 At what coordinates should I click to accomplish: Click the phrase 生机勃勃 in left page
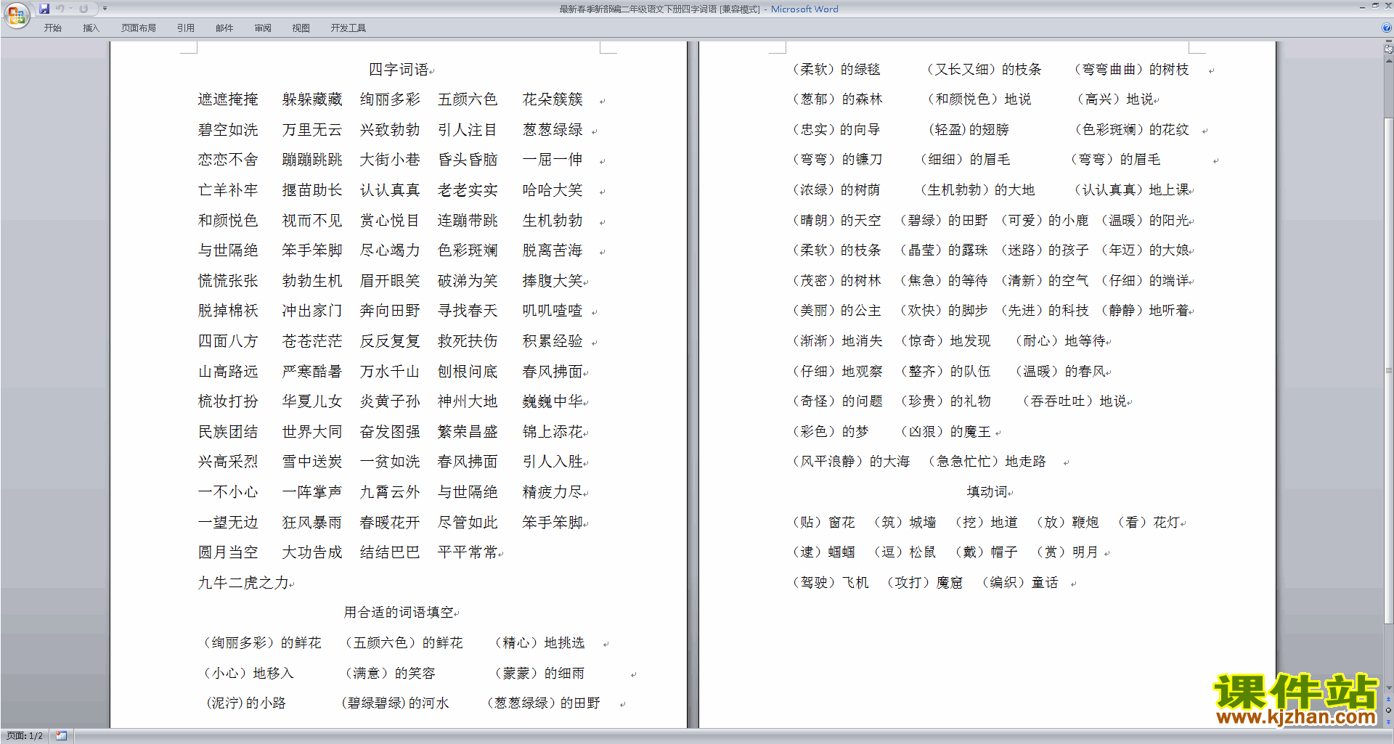(x=553, y=221)
